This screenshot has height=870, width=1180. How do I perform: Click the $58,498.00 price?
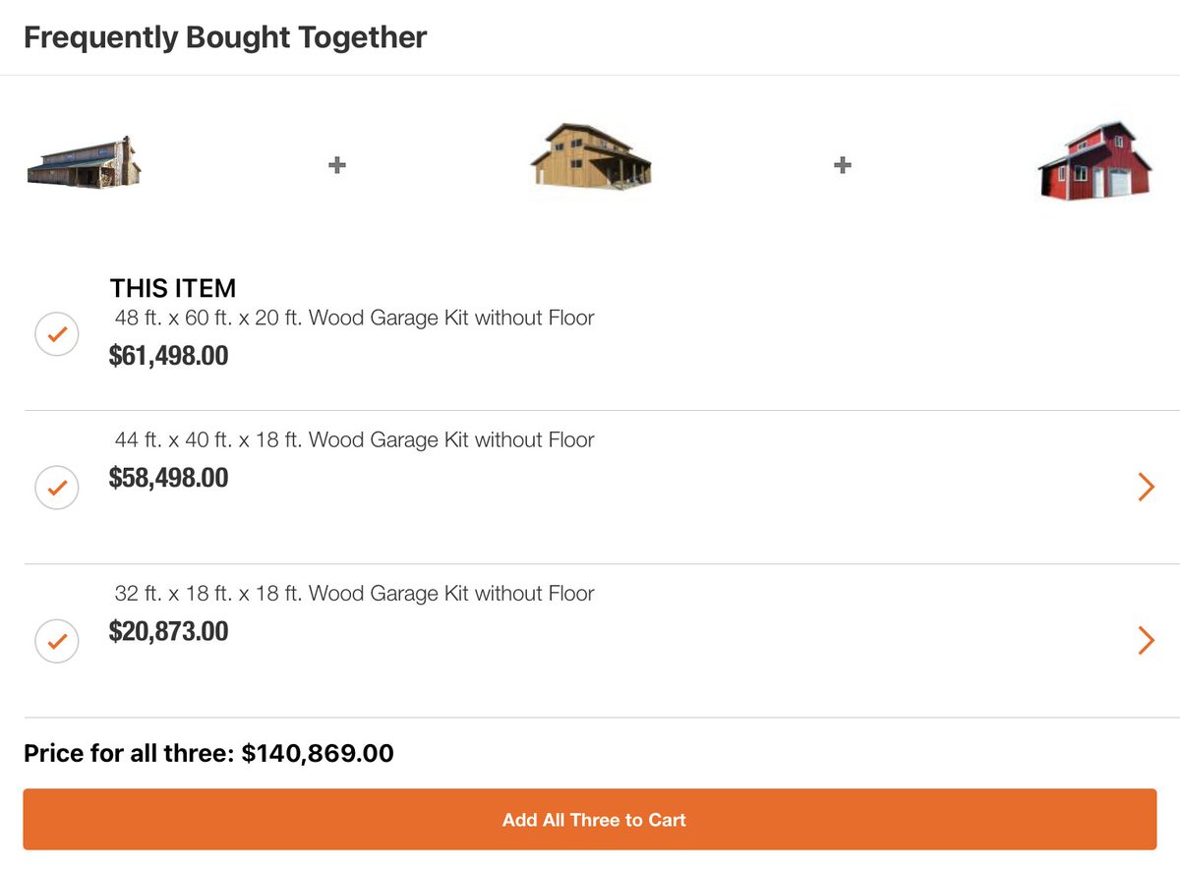coord(168,478)
